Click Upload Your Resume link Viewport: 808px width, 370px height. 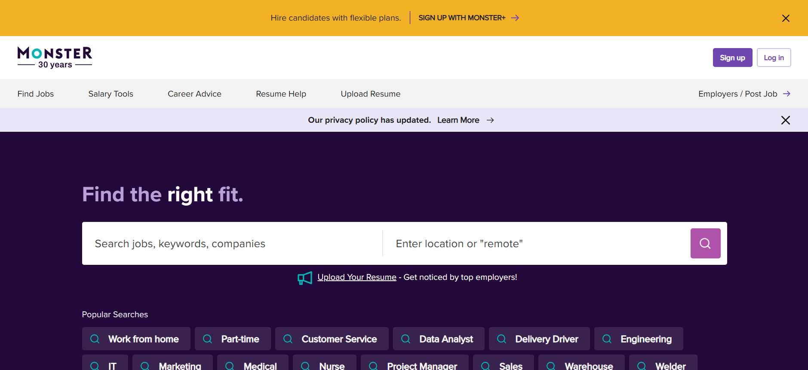[x=357, y=277]
